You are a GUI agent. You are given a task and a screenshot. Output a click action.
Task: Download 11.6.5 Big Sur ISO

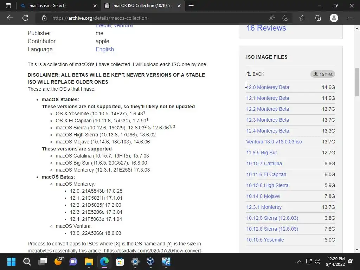click(262, 153)
